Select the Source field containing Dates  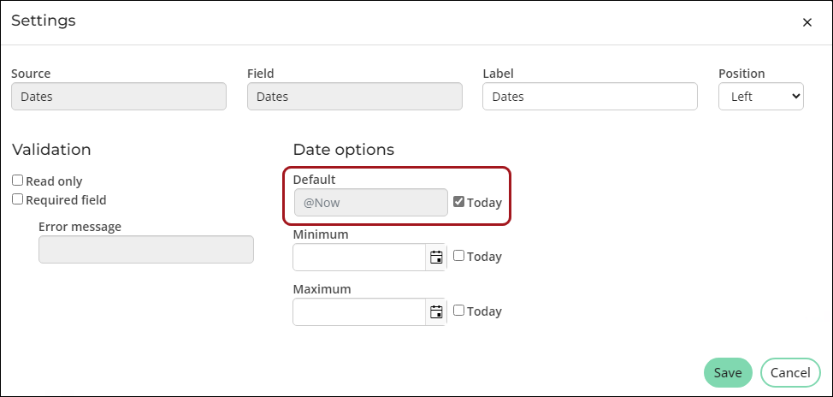[119, 96]
